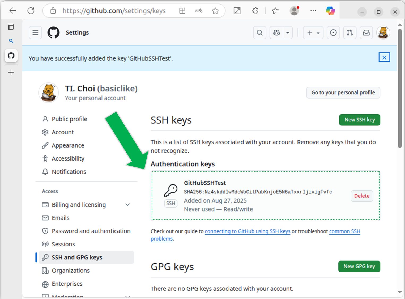
Task: Click the SHA256 key fingerprint text
Action: pos(258,192)
